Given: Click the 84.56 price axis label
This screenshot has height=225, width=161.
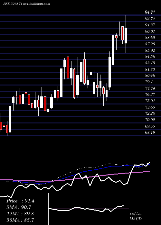Looking at the screenshot, I should (x=150, y=57).
